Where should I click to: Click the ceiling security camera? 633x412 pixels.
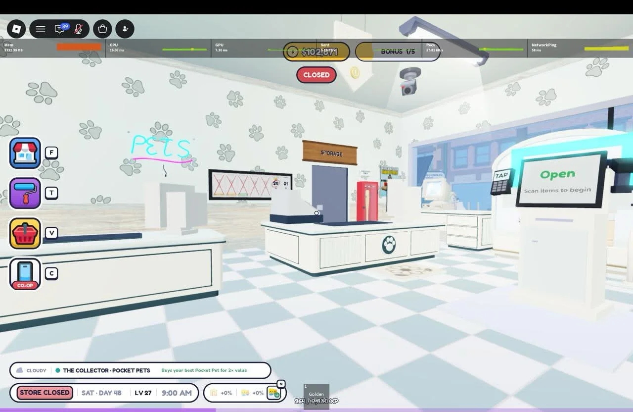click(x=409, y=82)
